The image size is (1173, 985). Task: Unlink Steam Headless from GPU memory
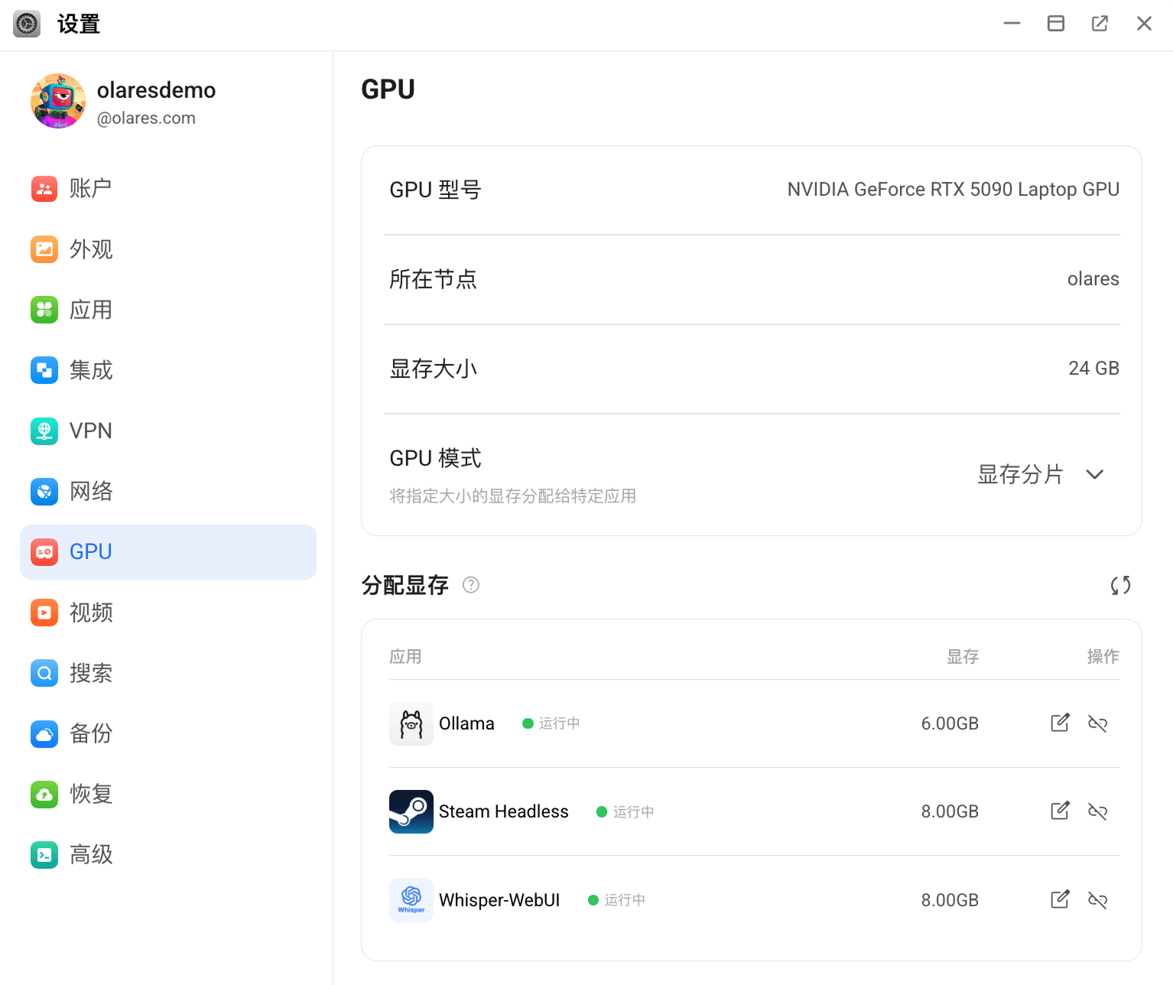(x=1097, y=811)
